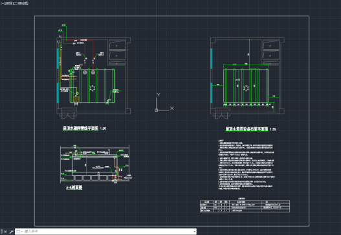Select the hexagon symbol in right water tank
Image resolution: width=341 pixels, height=235 pixels.
[246, 88]
